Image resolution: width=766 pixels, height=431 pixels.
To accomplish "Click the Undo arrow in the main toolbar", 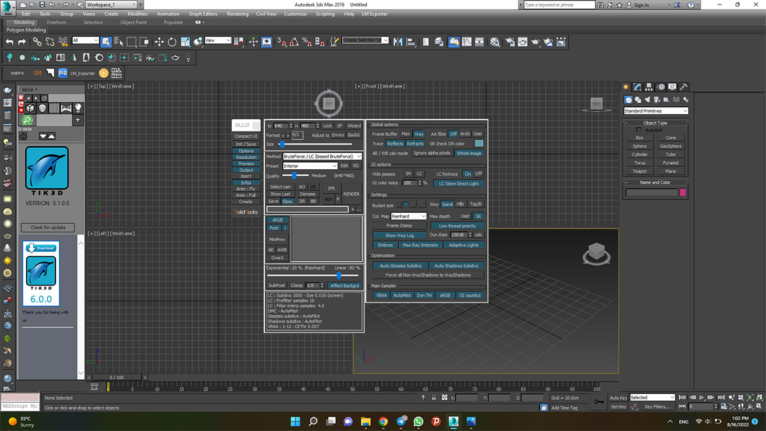I will tap(9, 42).
